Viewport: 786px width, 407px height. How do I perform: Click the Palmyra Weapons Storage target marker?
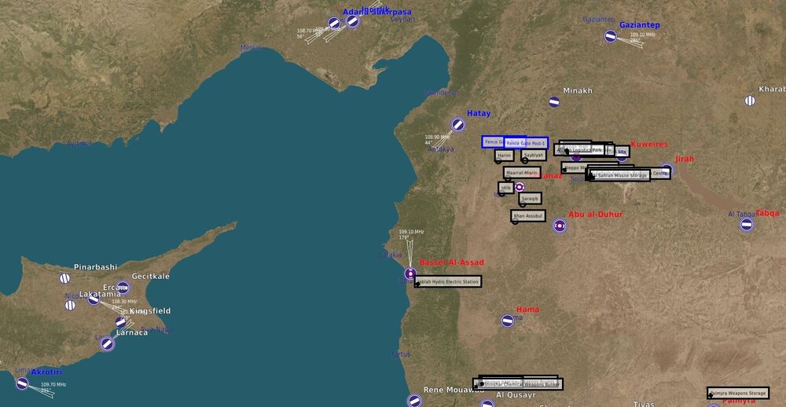tap(711, 396)
